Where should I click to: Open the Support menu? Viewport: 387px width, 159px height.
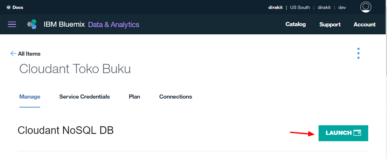point(330,24)
